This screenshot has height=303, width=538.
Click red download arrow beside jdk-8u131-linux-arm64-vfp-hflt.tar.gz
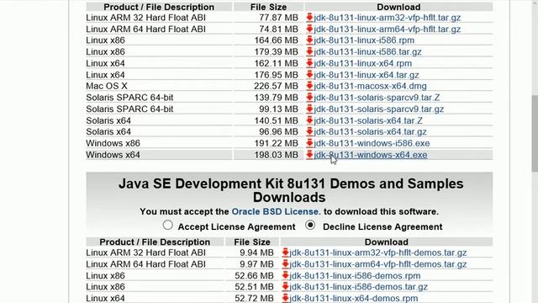(x=309, y=29)
